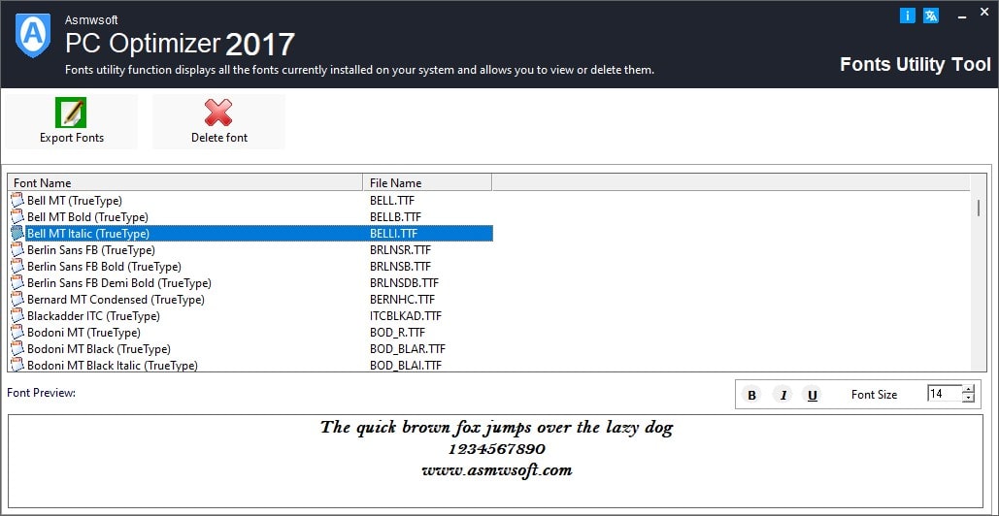Click the BELLB.TTF file name
This screenshot has height=516, width=999.
click(x=395, y=217)
